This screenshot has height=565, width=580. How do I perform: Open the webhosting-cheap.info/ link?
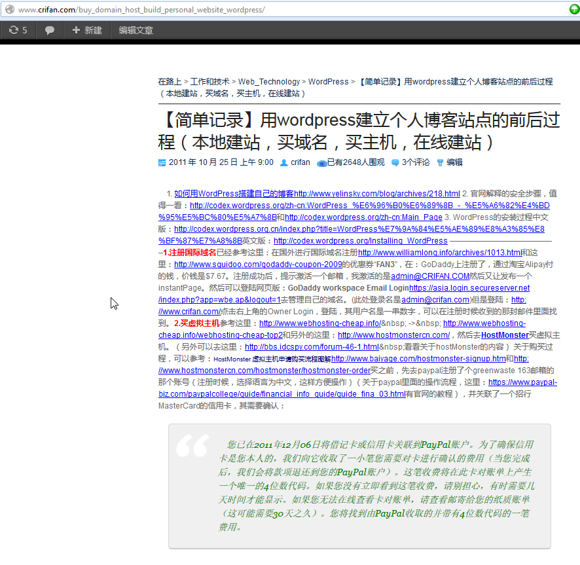(x=320, y=323)
